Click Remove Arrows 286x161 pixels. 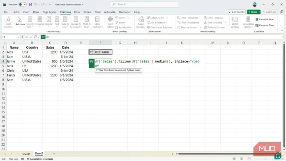[187, 27]
